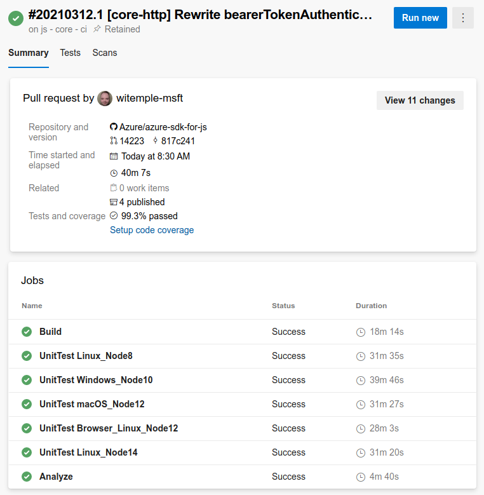The image size is (484, 495).
Task: Switch to the Summary tab
Action: [29, 53]
